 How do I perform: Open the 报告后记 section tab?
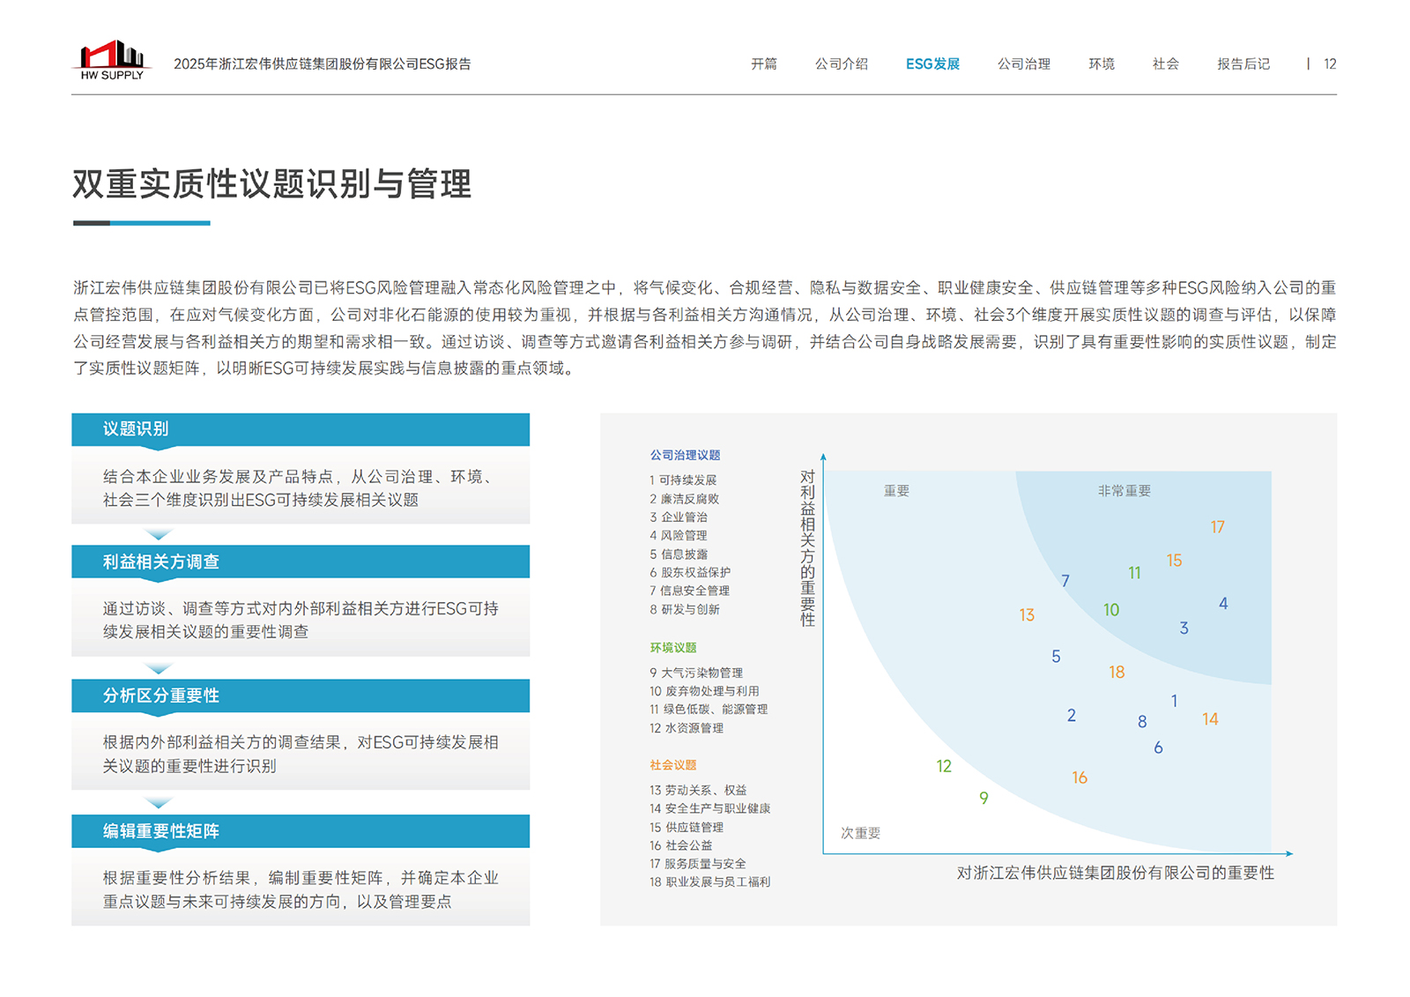pos(1243,64)
